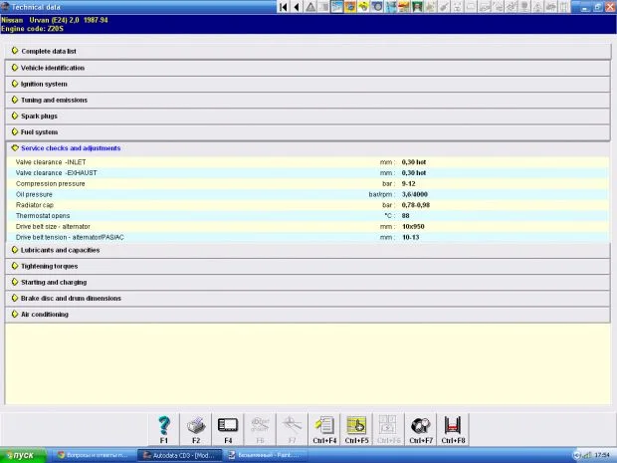Collapse the Service checks and adjustments section
617x463 pixels.
(71, 147)
